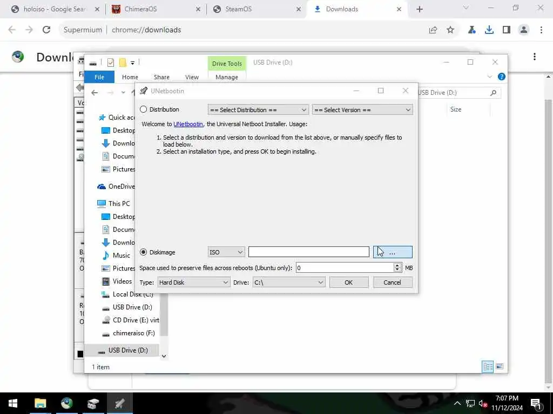The image size is (553, 414).
Task: Switch Explorer to large icons view
Action: pos(500,367)
